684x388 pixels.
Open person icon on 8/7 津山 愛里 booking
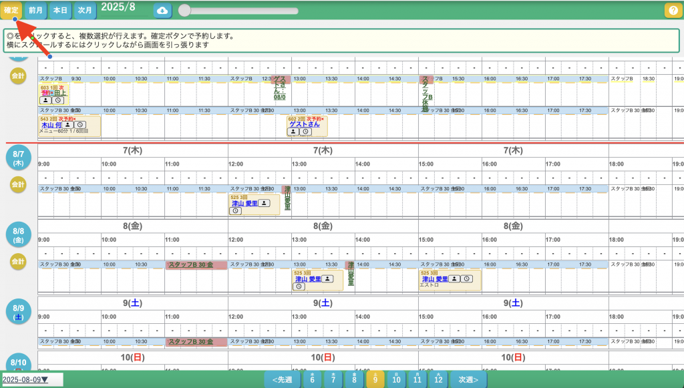pyautogui.click(x=263, y=203)
